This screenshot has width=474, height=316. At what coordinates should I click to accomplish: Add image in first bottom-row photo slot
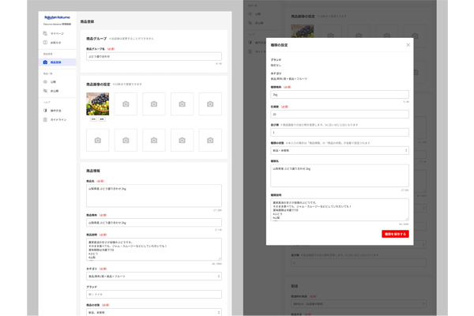point(97,140)
